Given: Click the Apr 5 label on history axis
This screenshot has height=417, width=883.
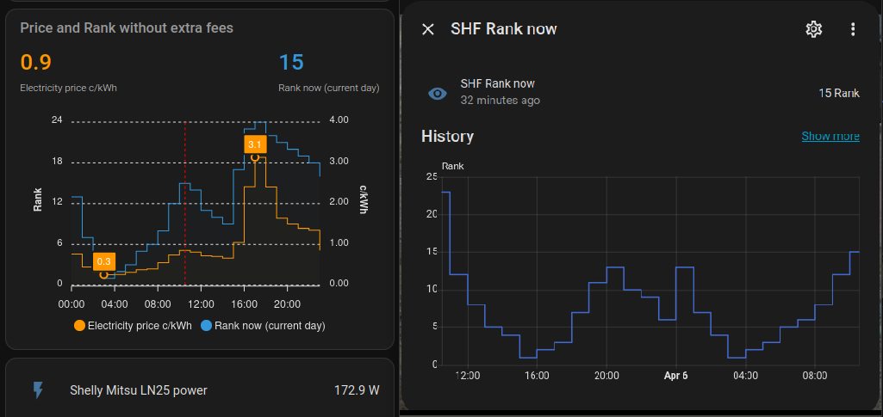Looking at the screenshot, I should pos(676,376).
